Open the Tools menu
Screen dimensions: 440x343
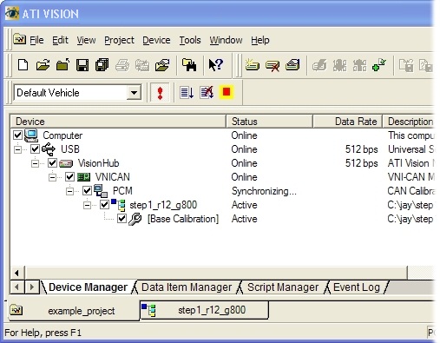point(190,40)
